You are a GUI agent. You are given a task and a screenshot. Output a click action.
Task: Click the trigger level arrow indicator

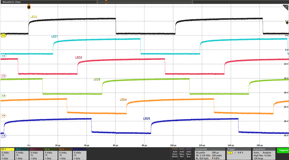pyautogui.click(x=287, y=23)
